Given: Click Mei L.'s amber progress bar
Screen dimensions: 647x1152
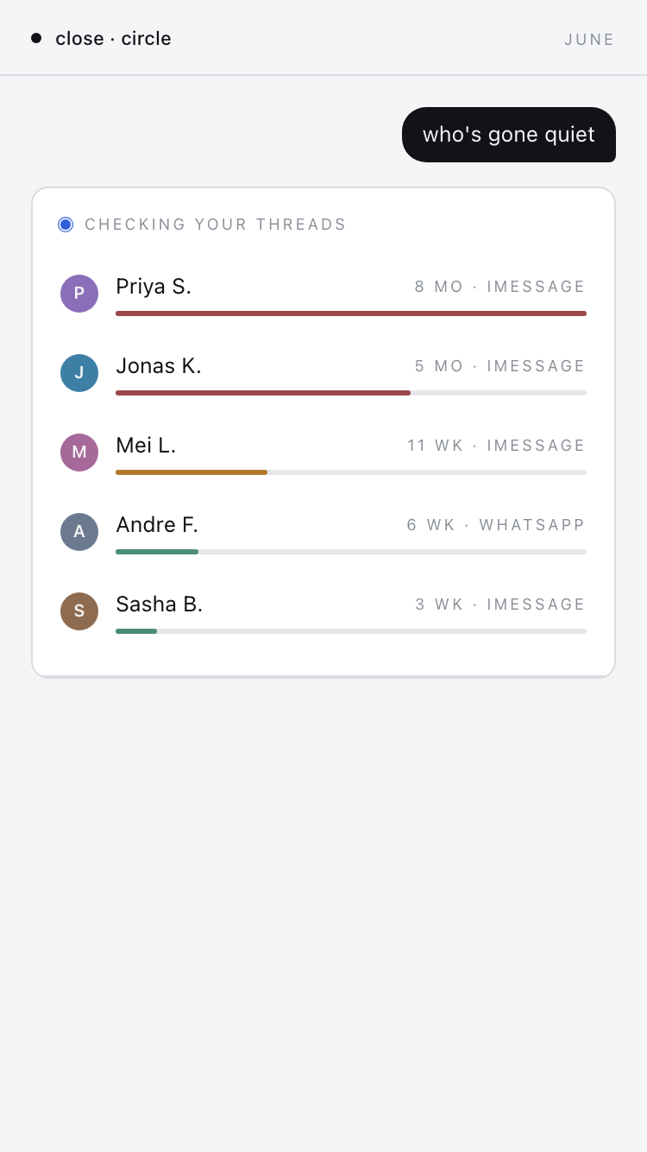Looking at the screenshot, I should [x=192, y=472].
